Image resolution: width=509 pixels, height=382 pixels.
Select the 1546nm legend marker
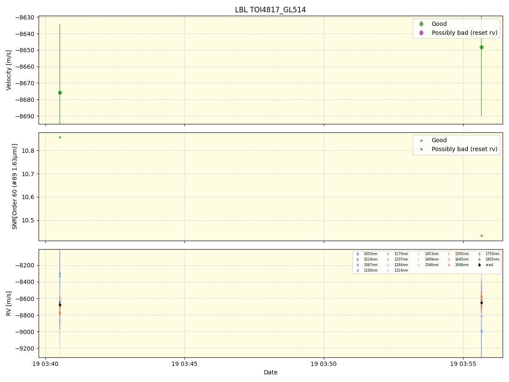(419, 265)
